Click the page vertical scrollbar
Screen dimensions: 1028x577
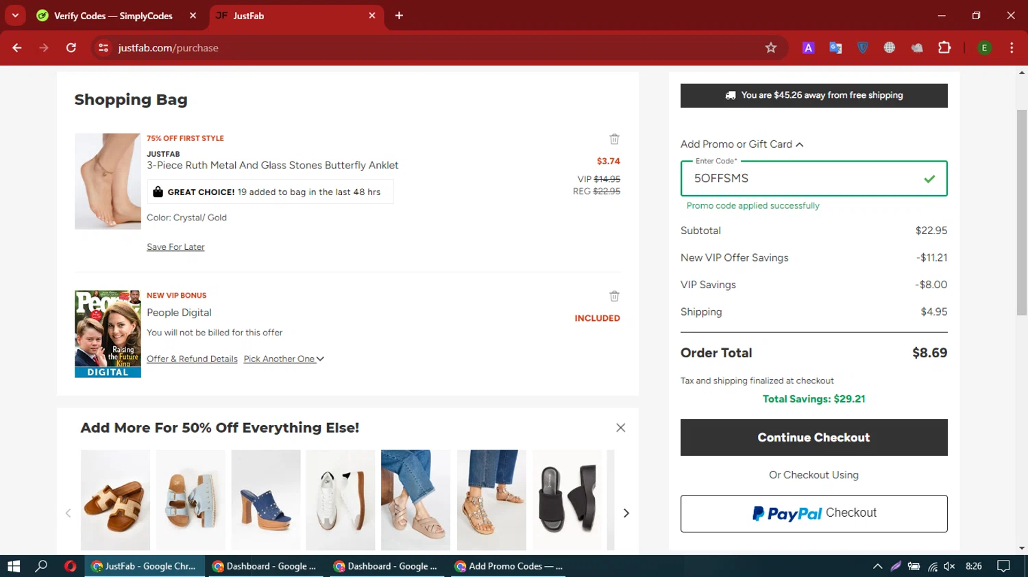(x=1022, y=212)
